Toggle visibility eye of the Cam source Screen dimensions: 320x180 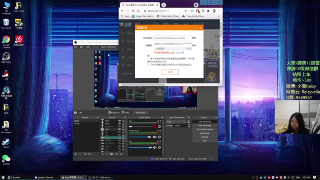pos(119,129)
